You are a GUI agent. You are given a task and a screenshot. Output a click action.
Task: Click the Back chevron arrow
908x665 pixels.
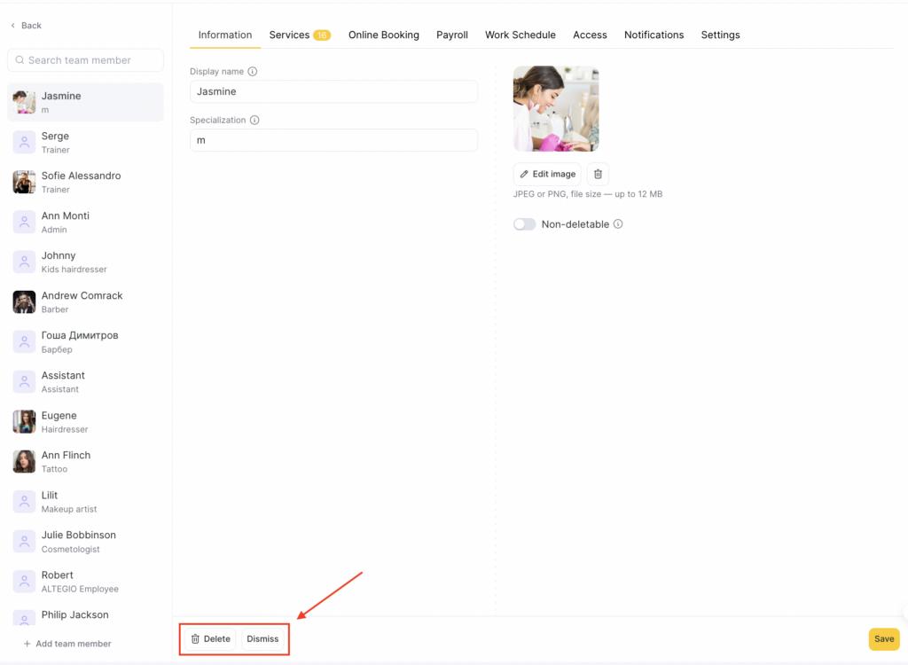coord(12,26)
